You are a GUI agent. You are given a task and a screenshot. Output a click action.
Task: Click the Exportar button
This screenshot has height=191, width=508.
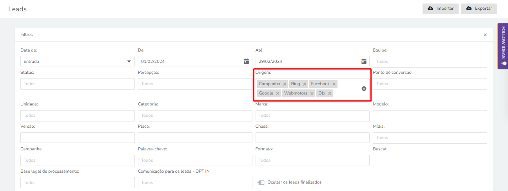(x=479, y=9)
